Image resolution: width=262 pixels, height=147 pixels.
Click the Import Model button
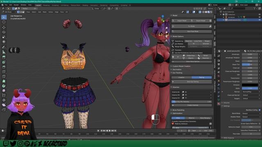tap(181, 21)
